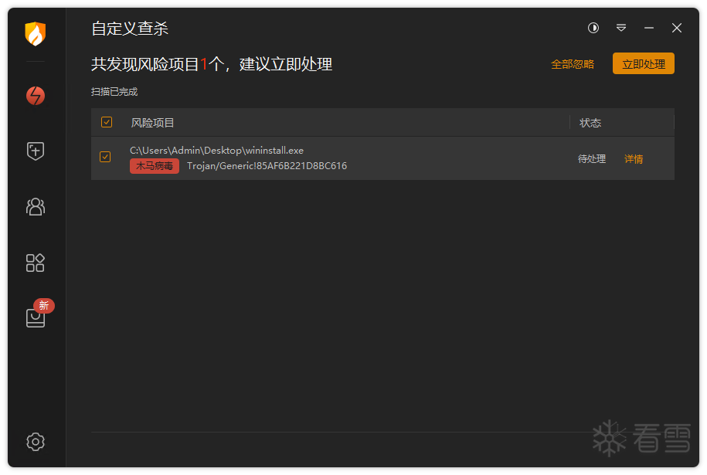Click the 状态 column header

click(590, 123)
